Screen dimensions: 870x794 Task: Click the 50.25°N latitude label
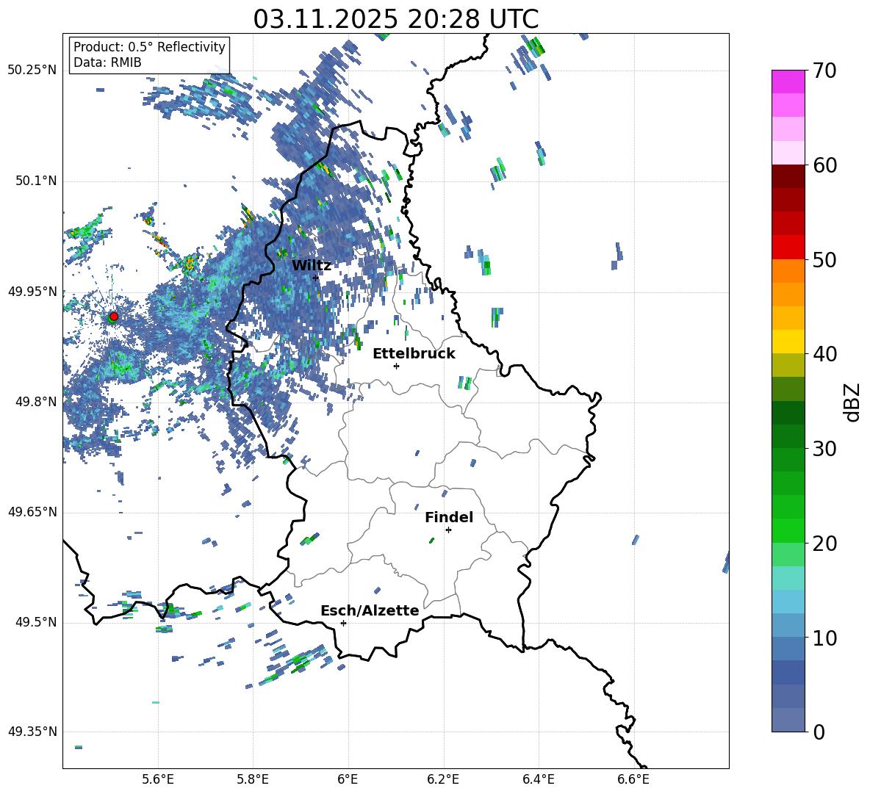(32, 71)
